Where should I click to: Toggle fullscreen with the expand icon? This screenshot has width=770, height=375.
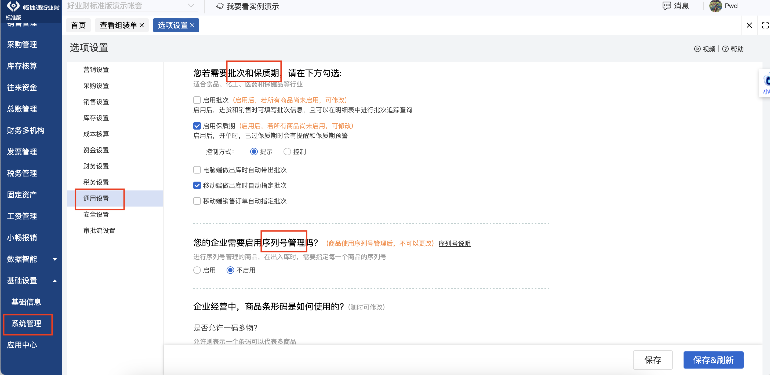coord(765,25)
